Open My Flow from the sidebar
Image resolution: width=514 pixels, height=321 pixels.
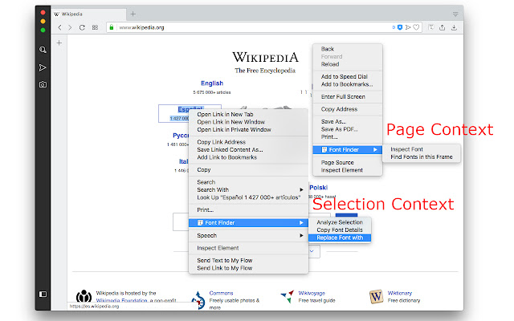(x=43, y=67)
